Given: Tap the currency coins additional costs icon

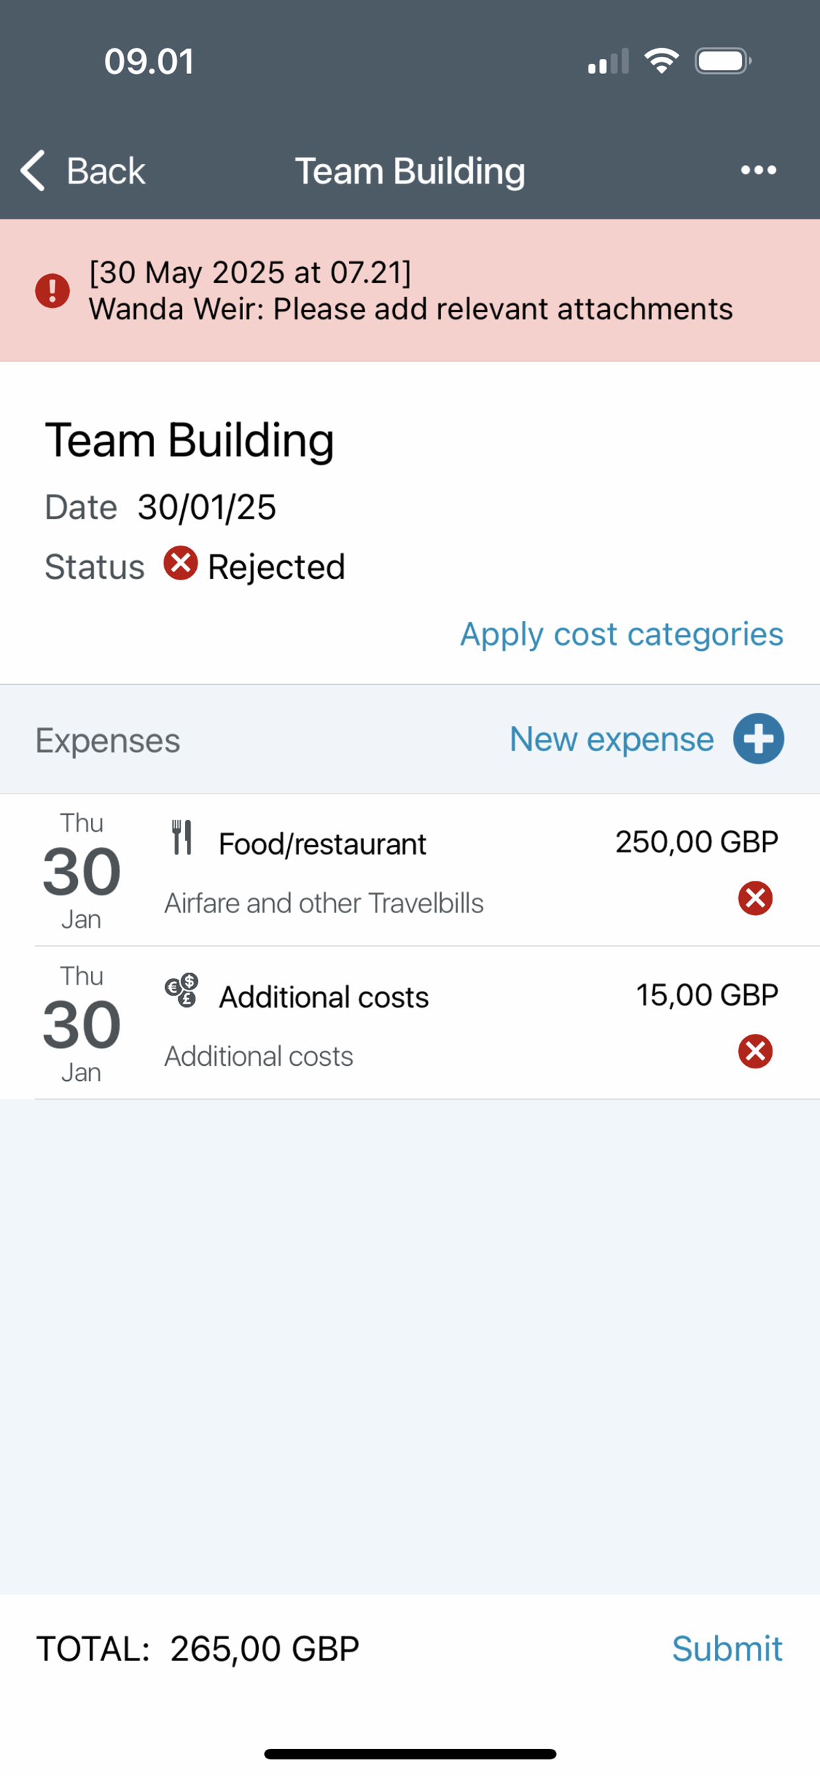Looking at the screenshot, I should pyautogui.click(x=182, y=990).
